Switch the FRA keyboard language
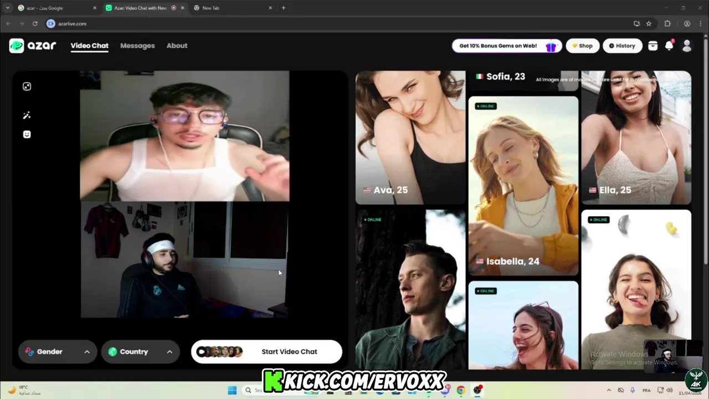Viewport: 709px width, 399px height. coord(646,390)
